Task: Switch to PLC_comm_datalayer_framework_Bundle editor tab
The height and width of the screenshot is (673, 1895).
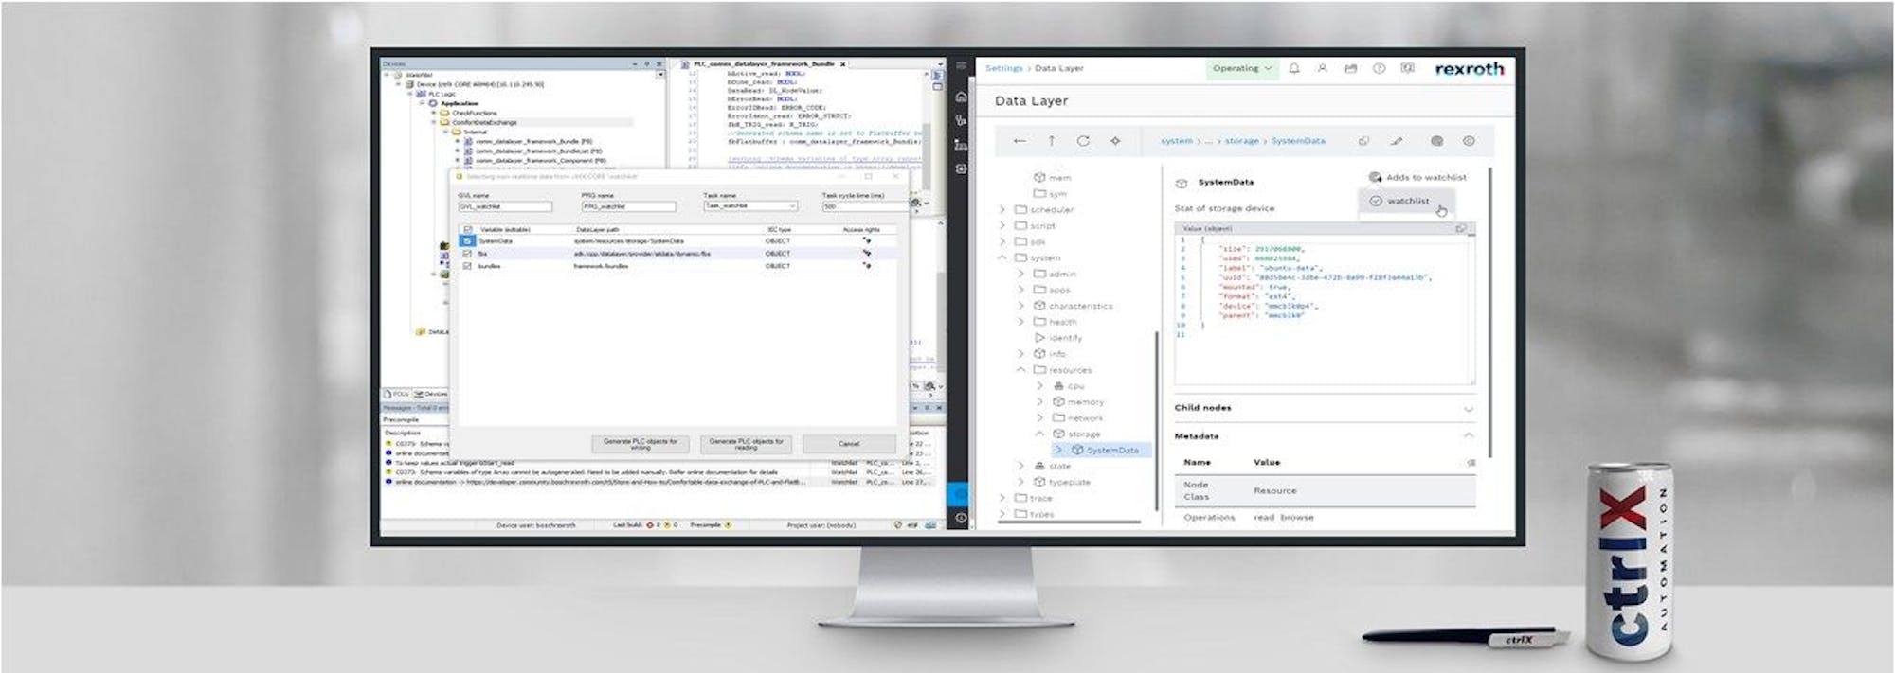Action: (763, 64)
